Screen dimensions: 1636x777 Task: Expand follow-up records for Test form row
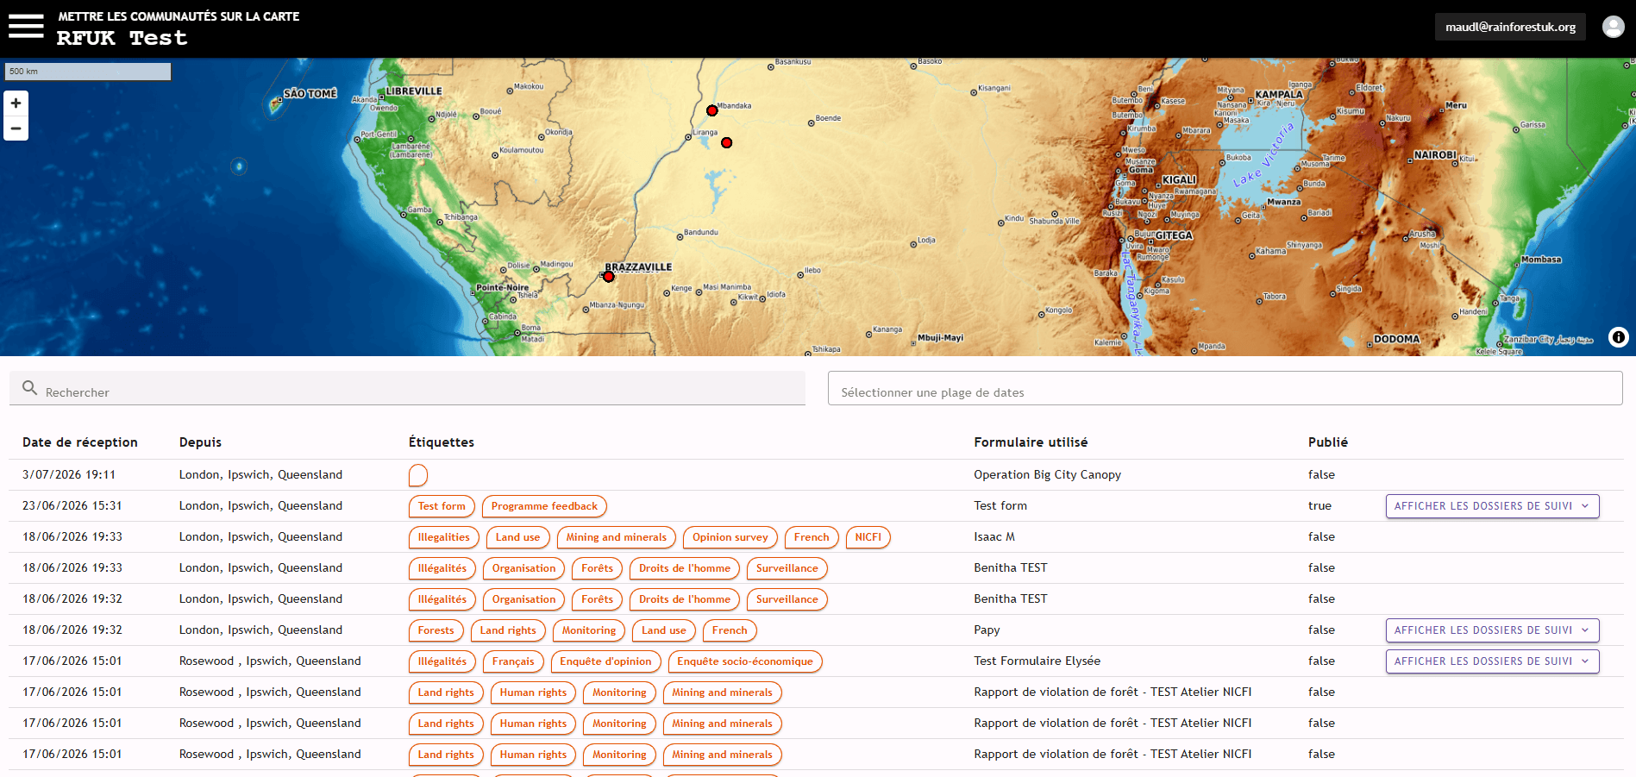1492,506
